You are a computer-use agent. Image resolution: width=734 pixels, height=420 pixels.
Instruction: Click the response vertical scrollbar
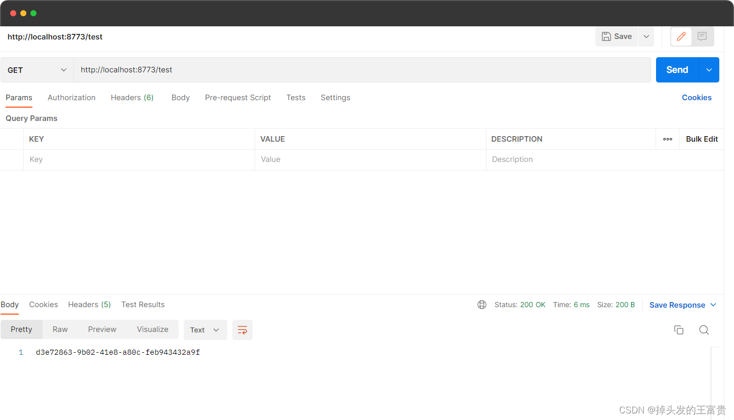click(715, 382)
